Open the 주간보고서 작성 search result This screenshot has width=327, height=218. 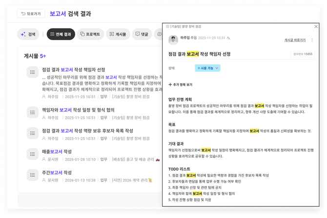tap(57, 173)
